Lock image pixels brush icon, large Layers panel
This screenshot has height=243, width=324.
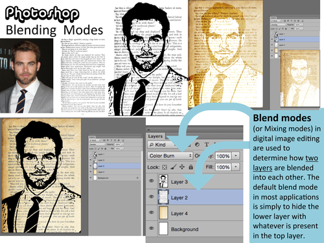(x=174, y=167)
